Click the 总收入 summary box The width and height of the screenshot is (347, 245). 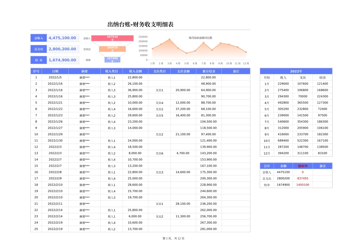(38, 38)
